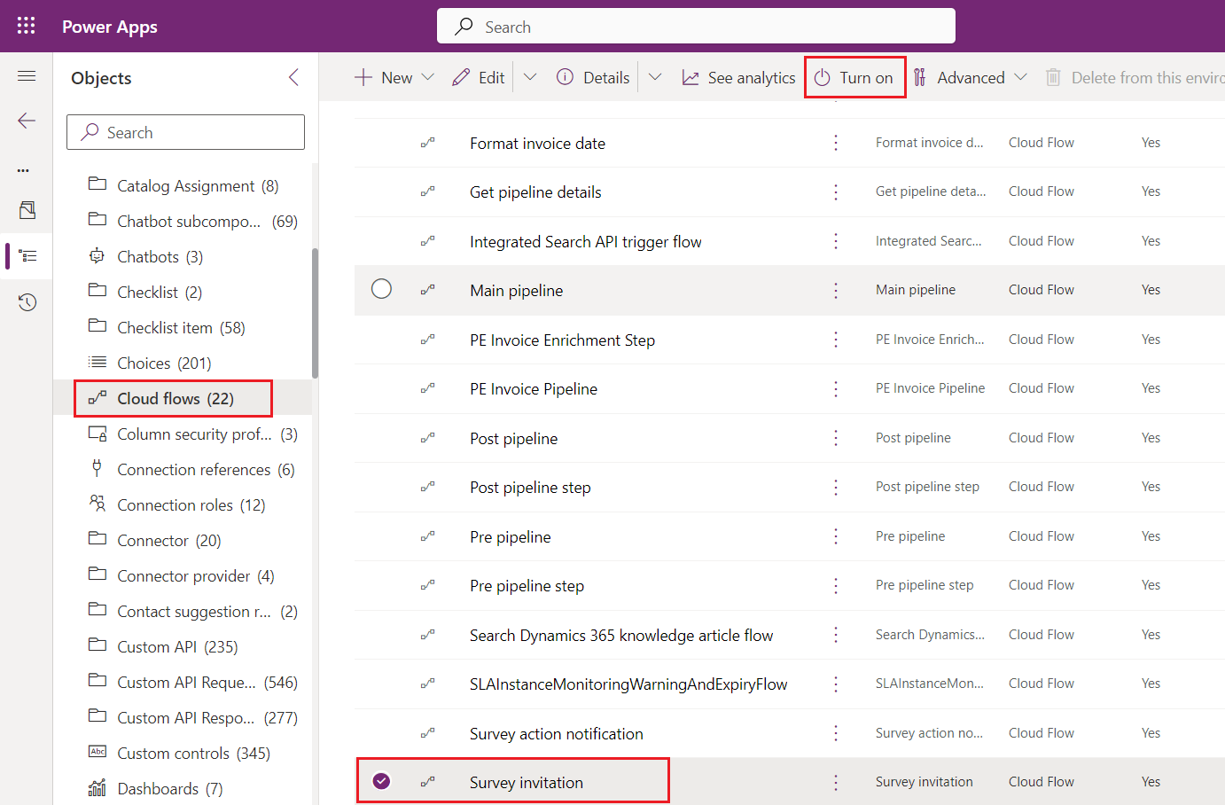Open more options for Search Dynamics 365 flow
Image resolution: width=1225 pixels, height=805 pixels.
[836, 635]
